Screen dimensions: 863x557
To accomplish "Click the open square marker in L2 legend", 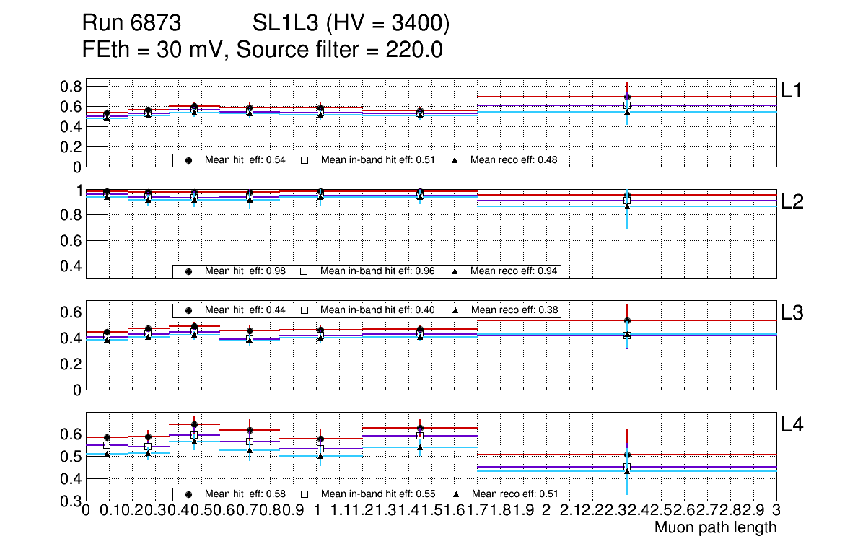I will pyautogui.click(x=305, y=271).
